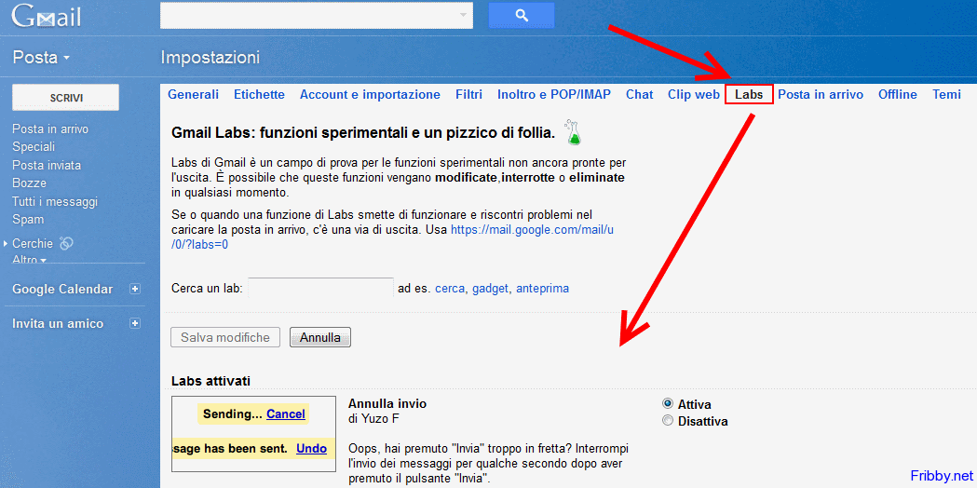
Task: Click the 'di Yuzo F' author text
Action: tap(373, 419)
